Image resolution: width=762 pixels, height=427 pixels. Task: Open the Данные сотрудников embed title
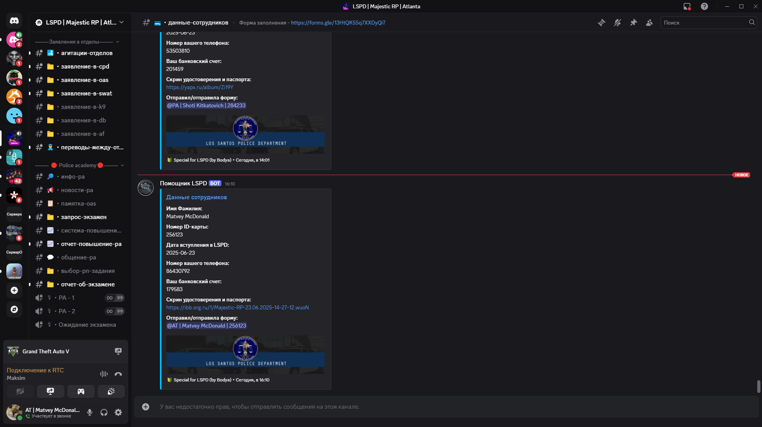coord(196,197)
